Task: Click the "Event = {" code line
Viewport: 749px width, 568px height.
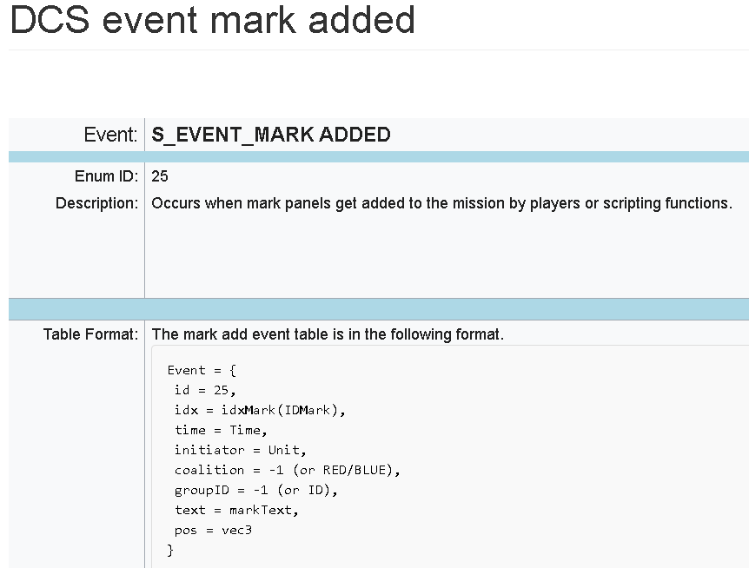Action: pyautogui.click(x=196, y=370)
